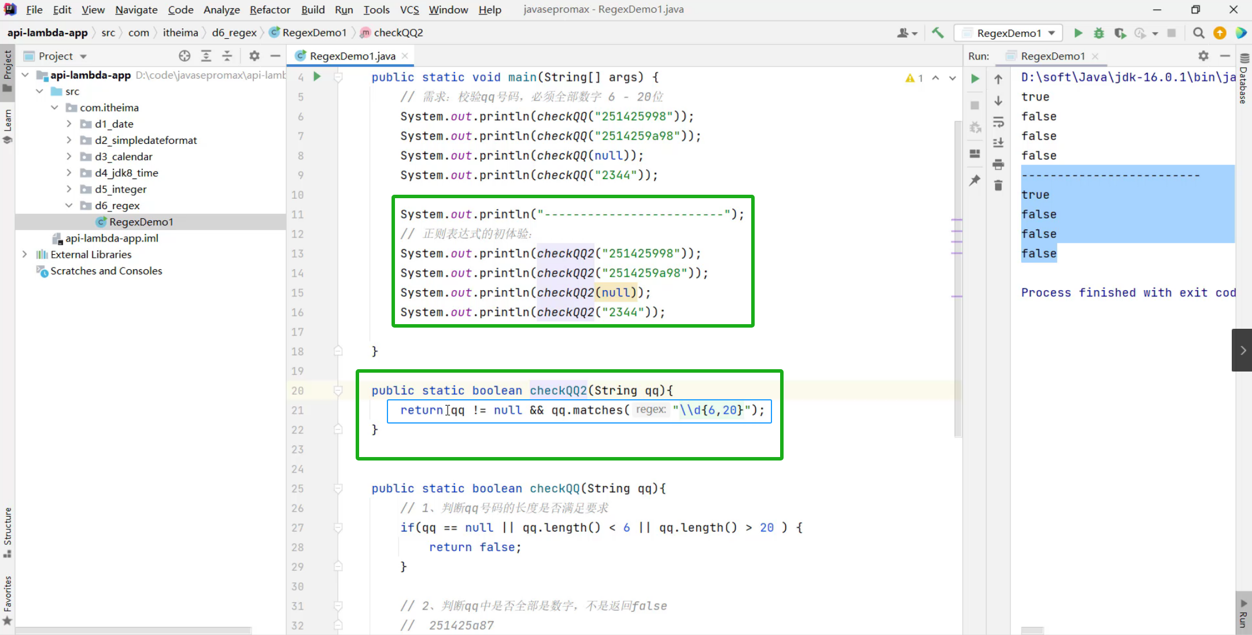
Task: Open Search Everywhere magnifier icon
Action: pyautogui.click(x=1199, y=33)
